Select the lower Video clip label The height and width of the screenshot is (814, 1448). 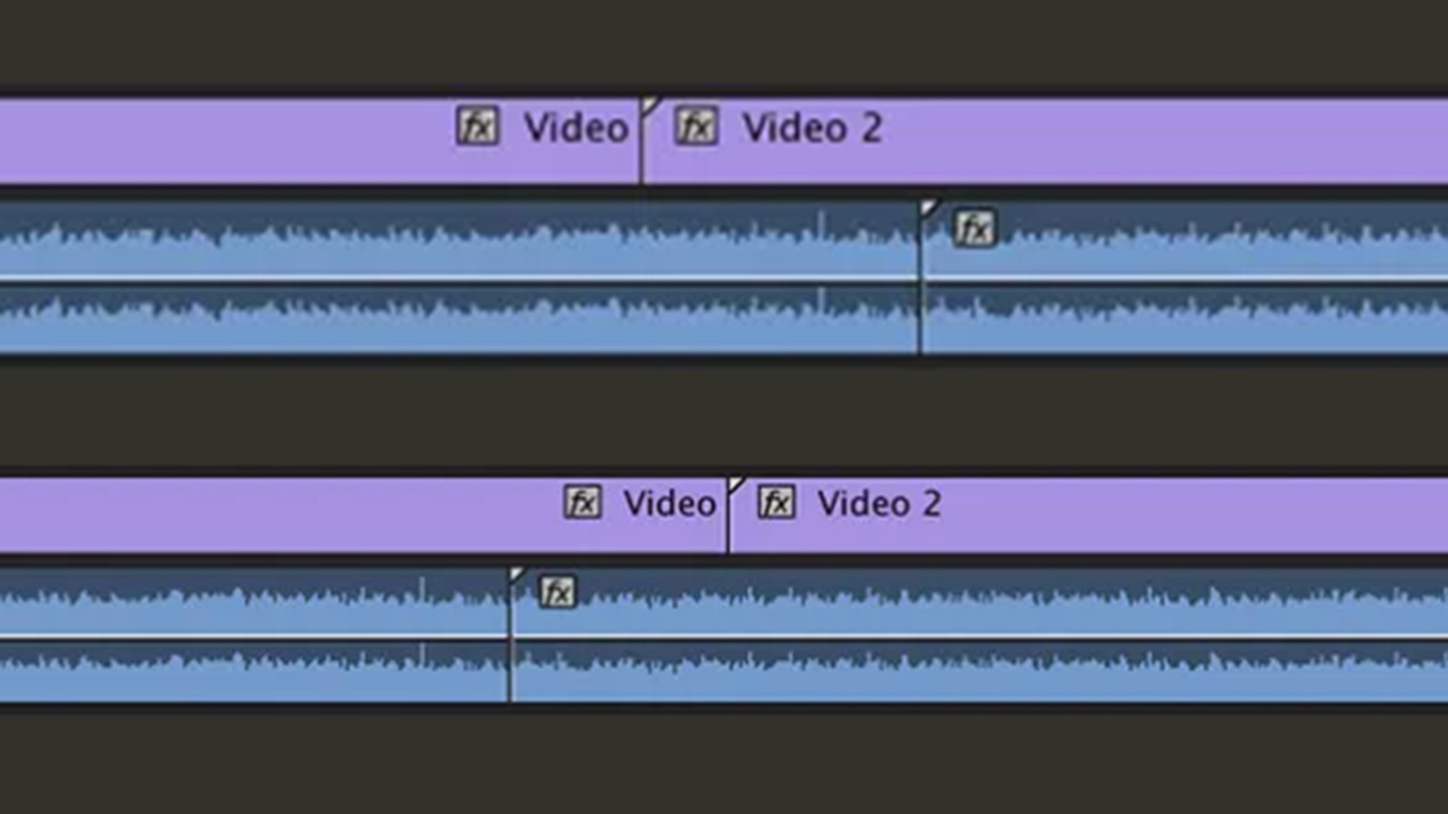[x=670, y=503]
